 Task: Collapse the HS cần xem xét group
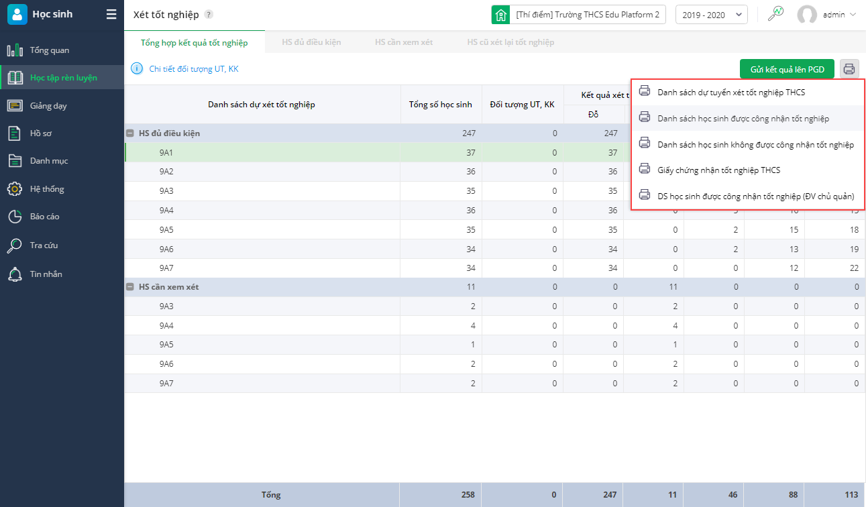[x=129, y=287]
